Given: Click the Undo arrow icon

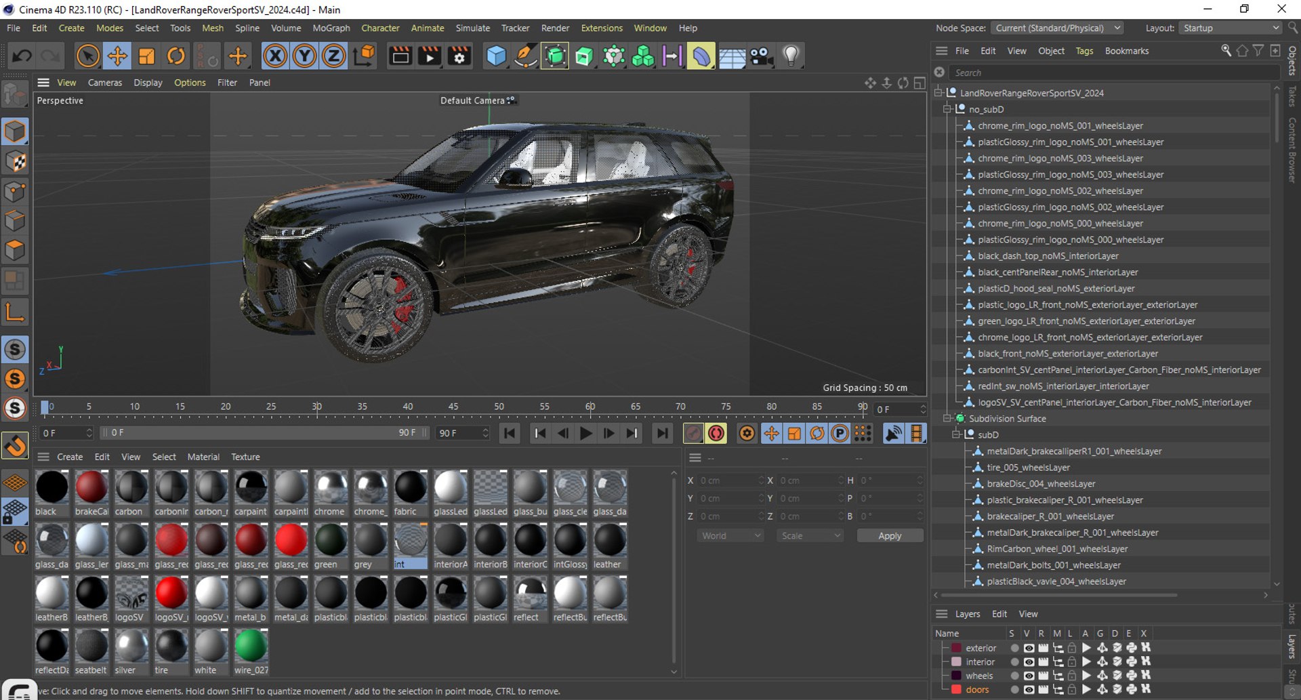Looking at the screenshot, I should 22,56.
